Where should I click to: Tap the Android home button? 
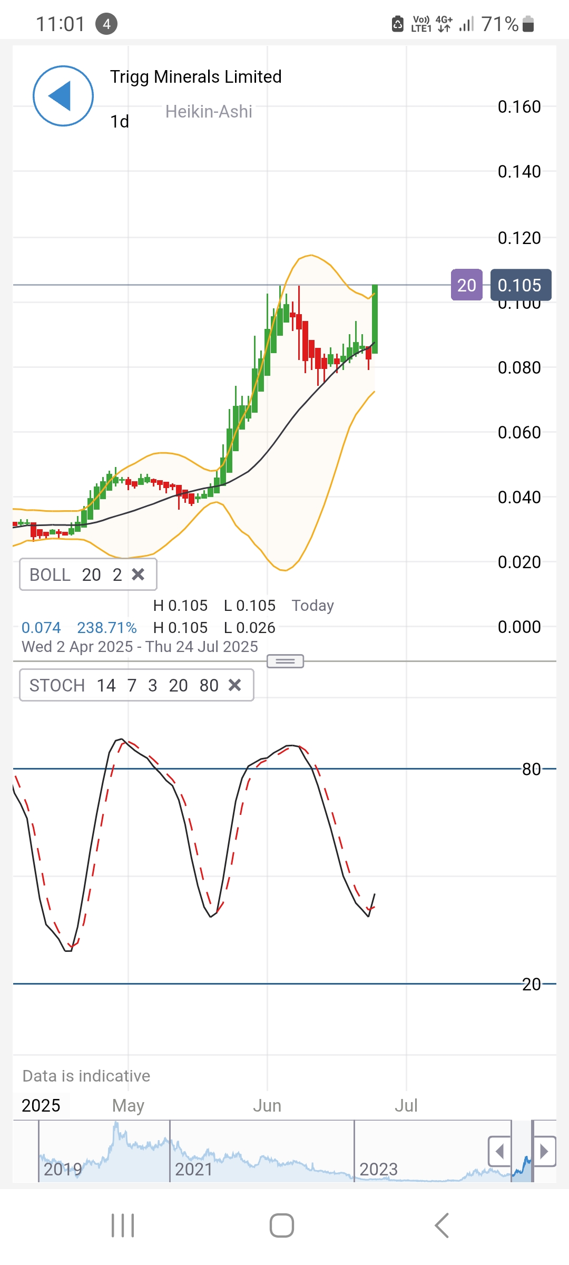pos(282,1225)
